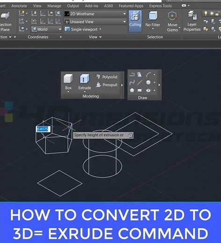Select the Rectangle tool in Draw panel

coord(140,90)
